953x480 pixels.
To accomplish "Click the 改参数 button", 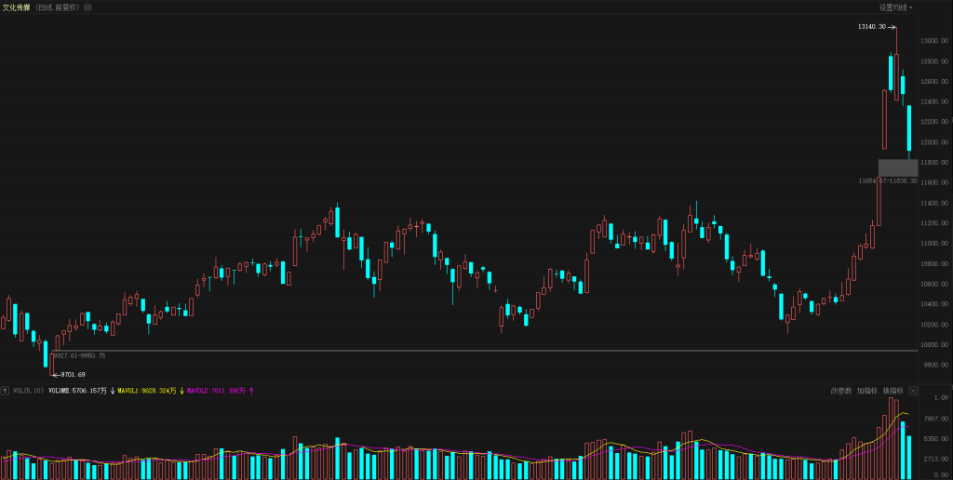I will coord(840,391).
